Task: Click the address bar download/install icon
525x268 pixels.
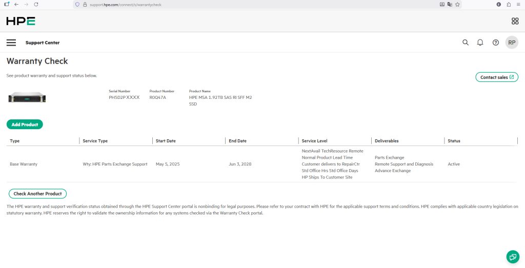Action: (x=442, y=4)
